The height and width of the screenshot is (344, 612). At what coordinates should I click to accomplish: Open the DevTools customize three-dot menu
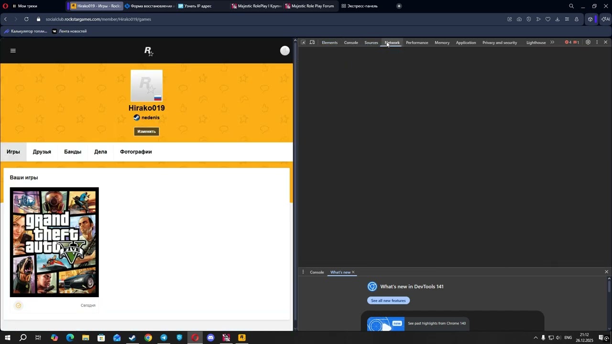[x=597, y=43]
